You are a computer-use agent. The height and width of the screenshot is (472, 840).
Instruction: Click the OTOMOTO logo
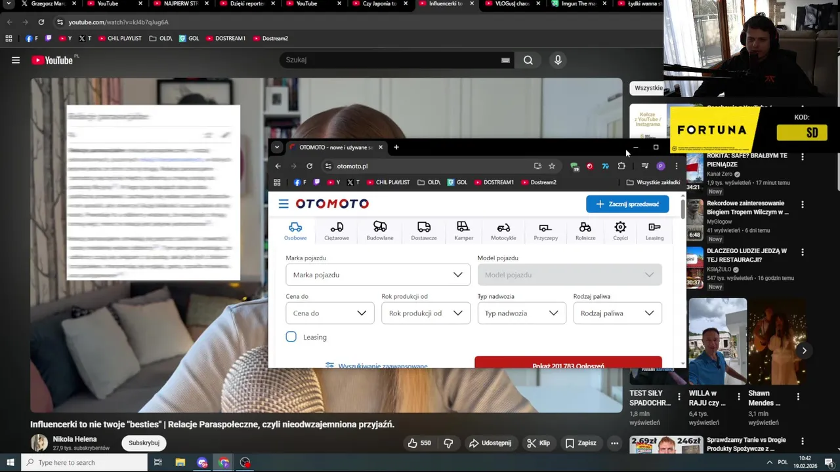pyautogui.click(x=332, y=204)
